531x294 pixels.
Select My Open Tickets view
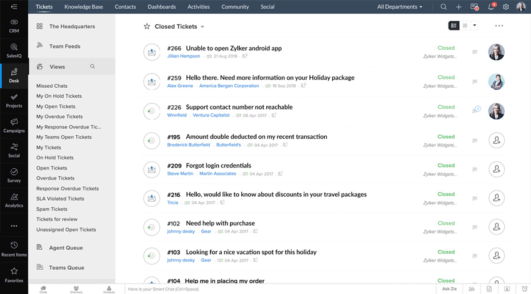pos(56,107)
